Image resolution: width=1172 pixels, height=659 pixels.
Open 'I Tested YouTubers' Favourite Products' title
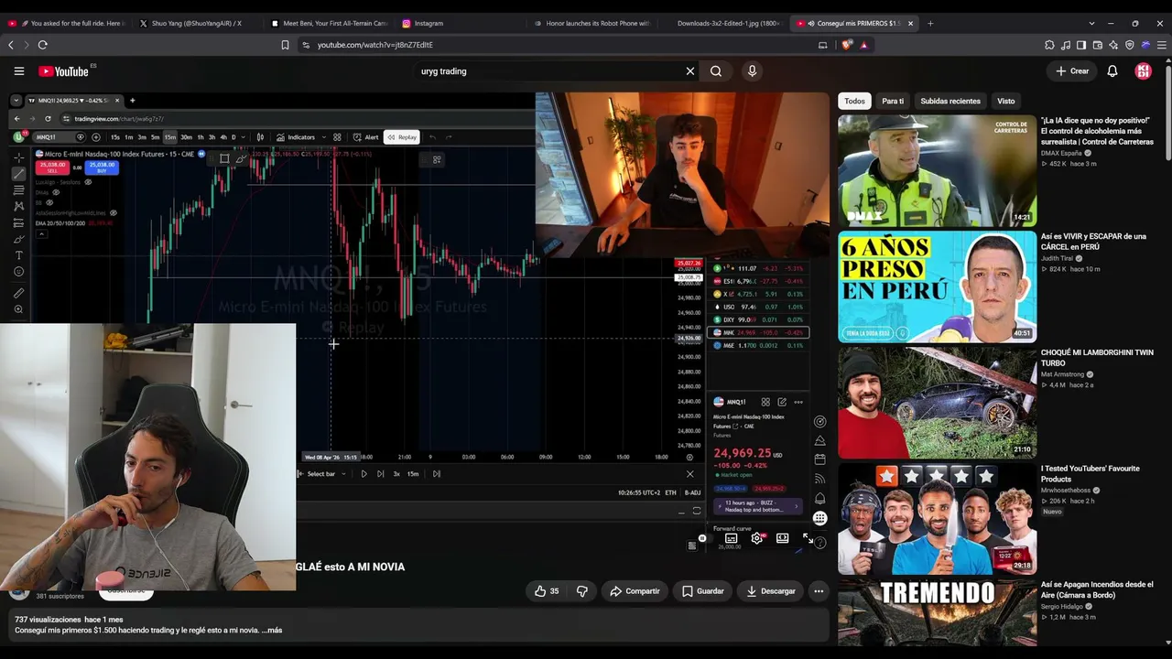point(1091,473)
